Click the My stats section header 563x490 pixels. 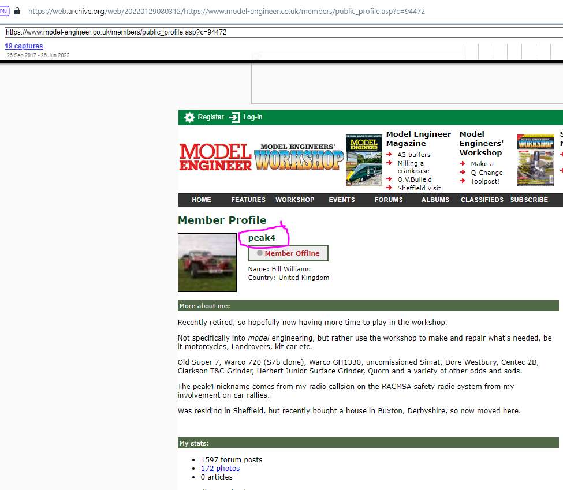[368, 443]
